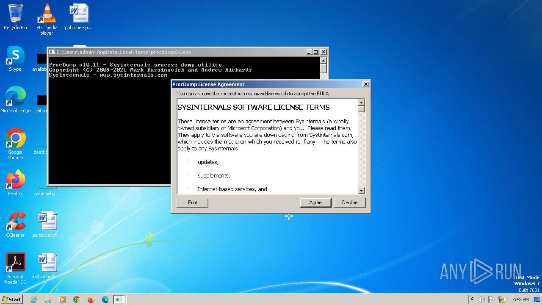Viewport: 542px width, 305px height.
Task: Decline the ProcDump license agreement
Action: 350,202
